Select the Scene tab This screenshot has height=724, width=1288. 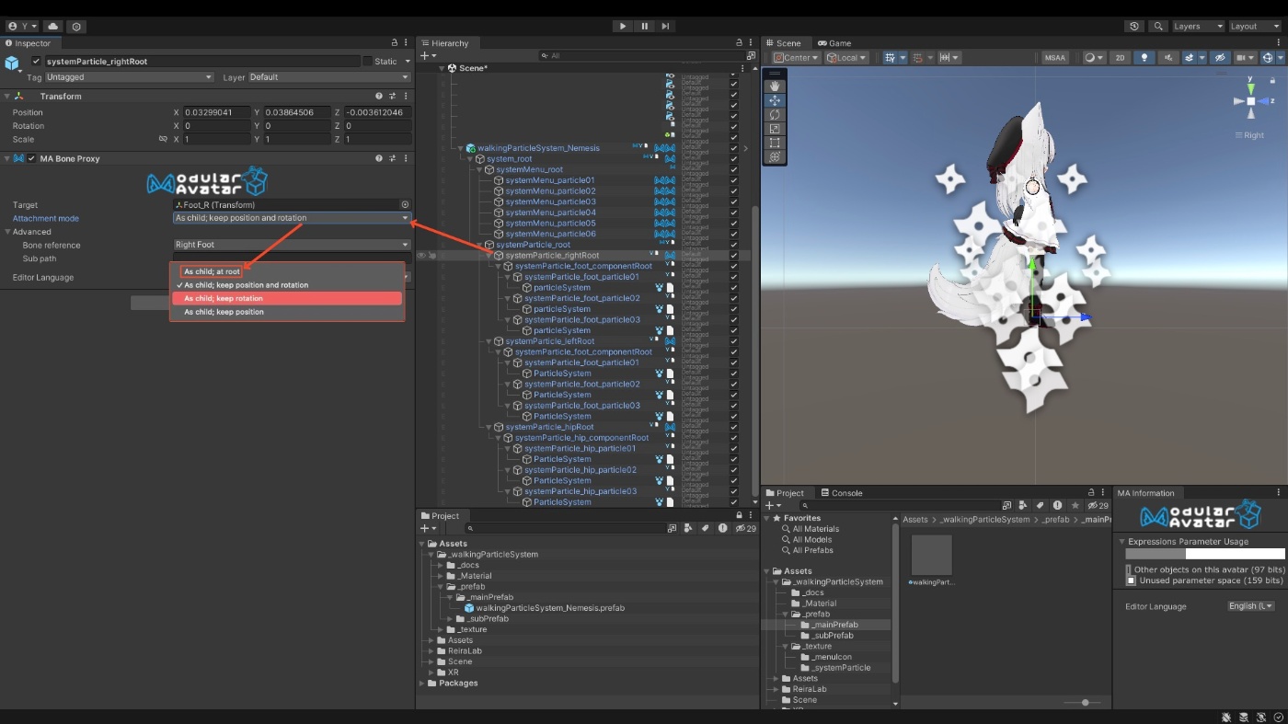tap(784, 43)
